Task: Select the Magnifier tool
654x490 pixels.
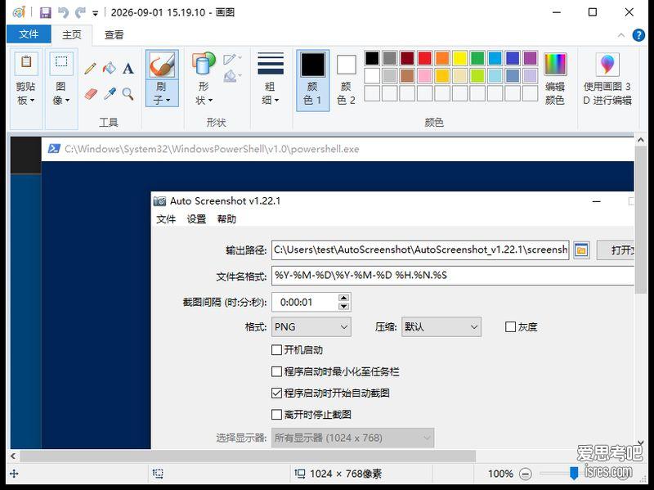Action: click(x=128, y=94)
